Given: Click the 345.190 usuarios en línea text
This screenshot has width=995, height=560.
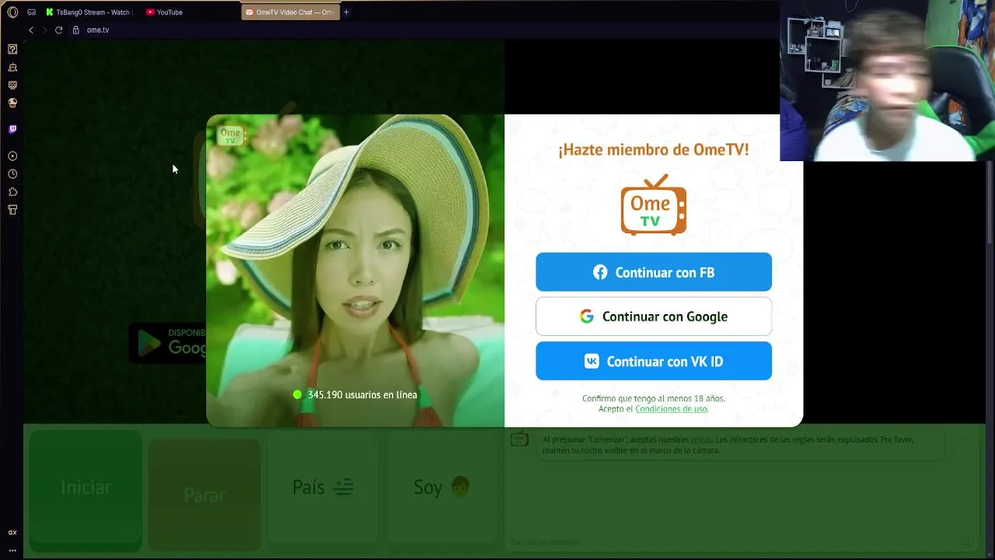Looking at the screenshot, I should [x=362, y=395].
